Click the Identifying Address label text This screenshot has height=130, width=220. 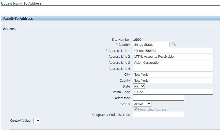click(x=152, y=110)
